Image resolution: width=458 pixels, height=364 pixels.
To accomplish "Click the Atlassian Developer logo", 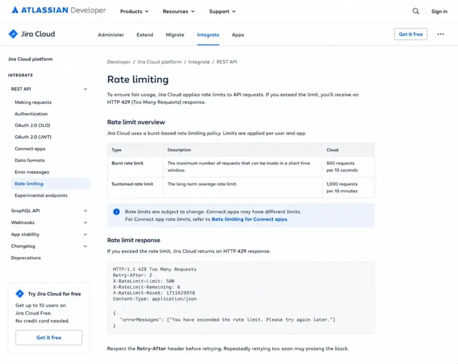I will click(59, 10).
